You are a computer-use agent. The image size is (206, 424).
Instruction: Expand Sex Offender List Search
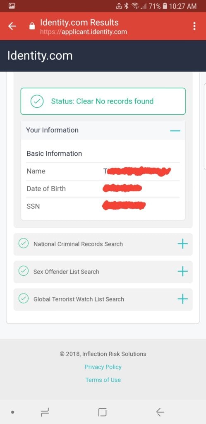[182, 271]
